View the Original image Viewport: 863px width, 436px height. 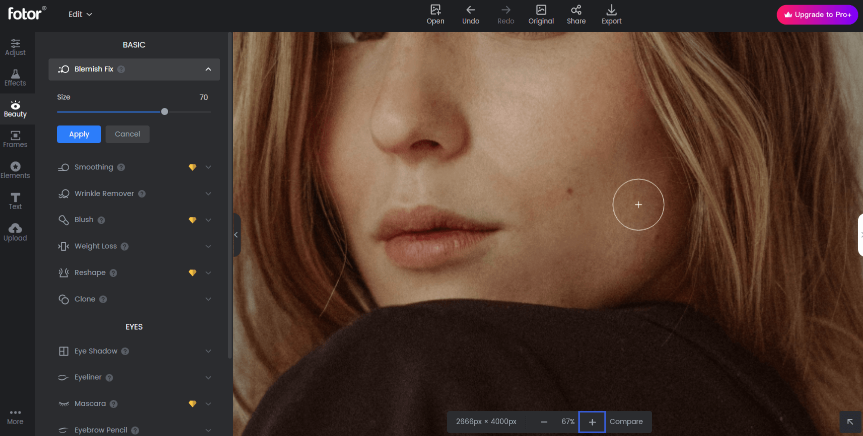(541, 14)
